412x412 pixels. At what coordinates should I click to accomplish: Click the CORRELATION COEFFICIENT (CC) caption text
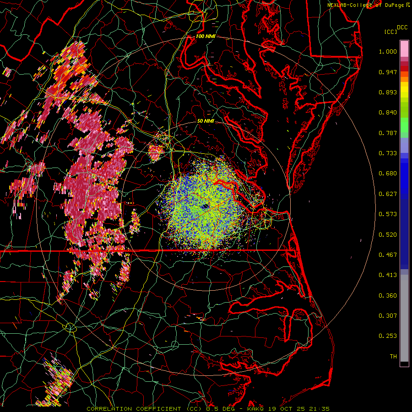144,409
